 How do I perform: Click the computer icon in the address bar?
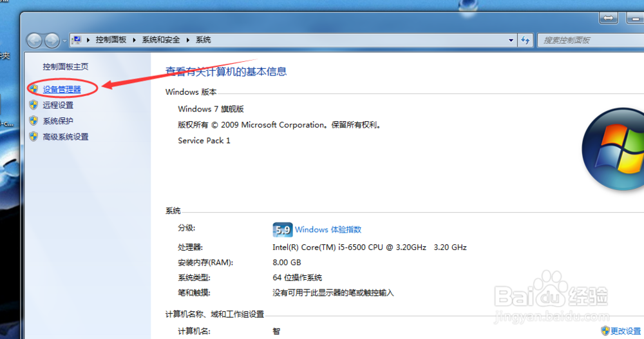(x=77, y=40)
